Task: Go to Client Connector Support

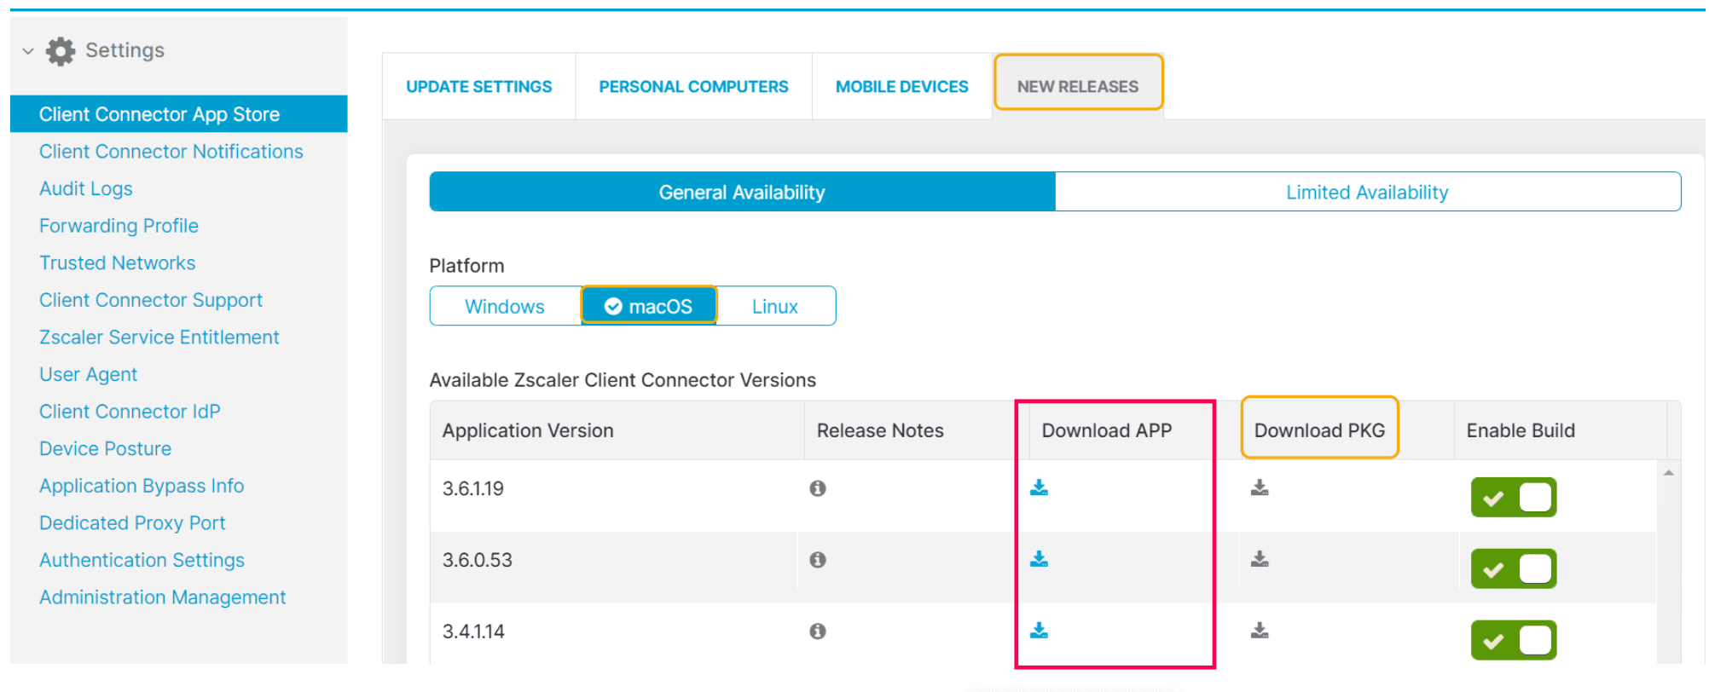Action: [151, 301]
